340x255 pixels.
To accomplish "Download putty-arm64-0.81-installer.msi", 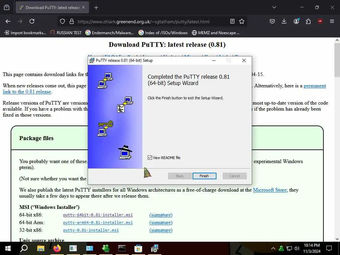I will 98,222.
